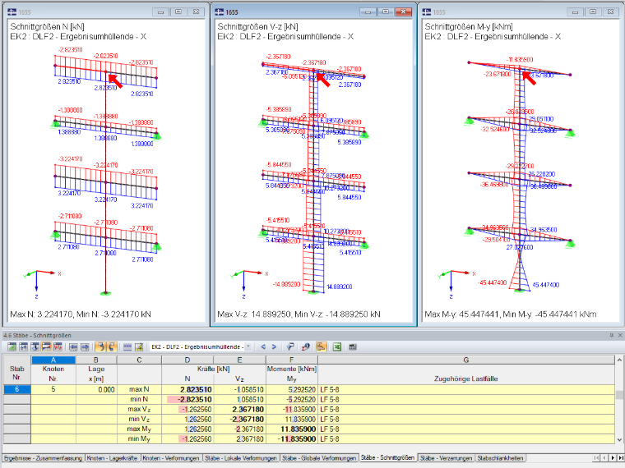The width and height of the screenshot is (625, 468).
Task: Minimize the Schnittgrößen V-z window
Action: [368, 12]
